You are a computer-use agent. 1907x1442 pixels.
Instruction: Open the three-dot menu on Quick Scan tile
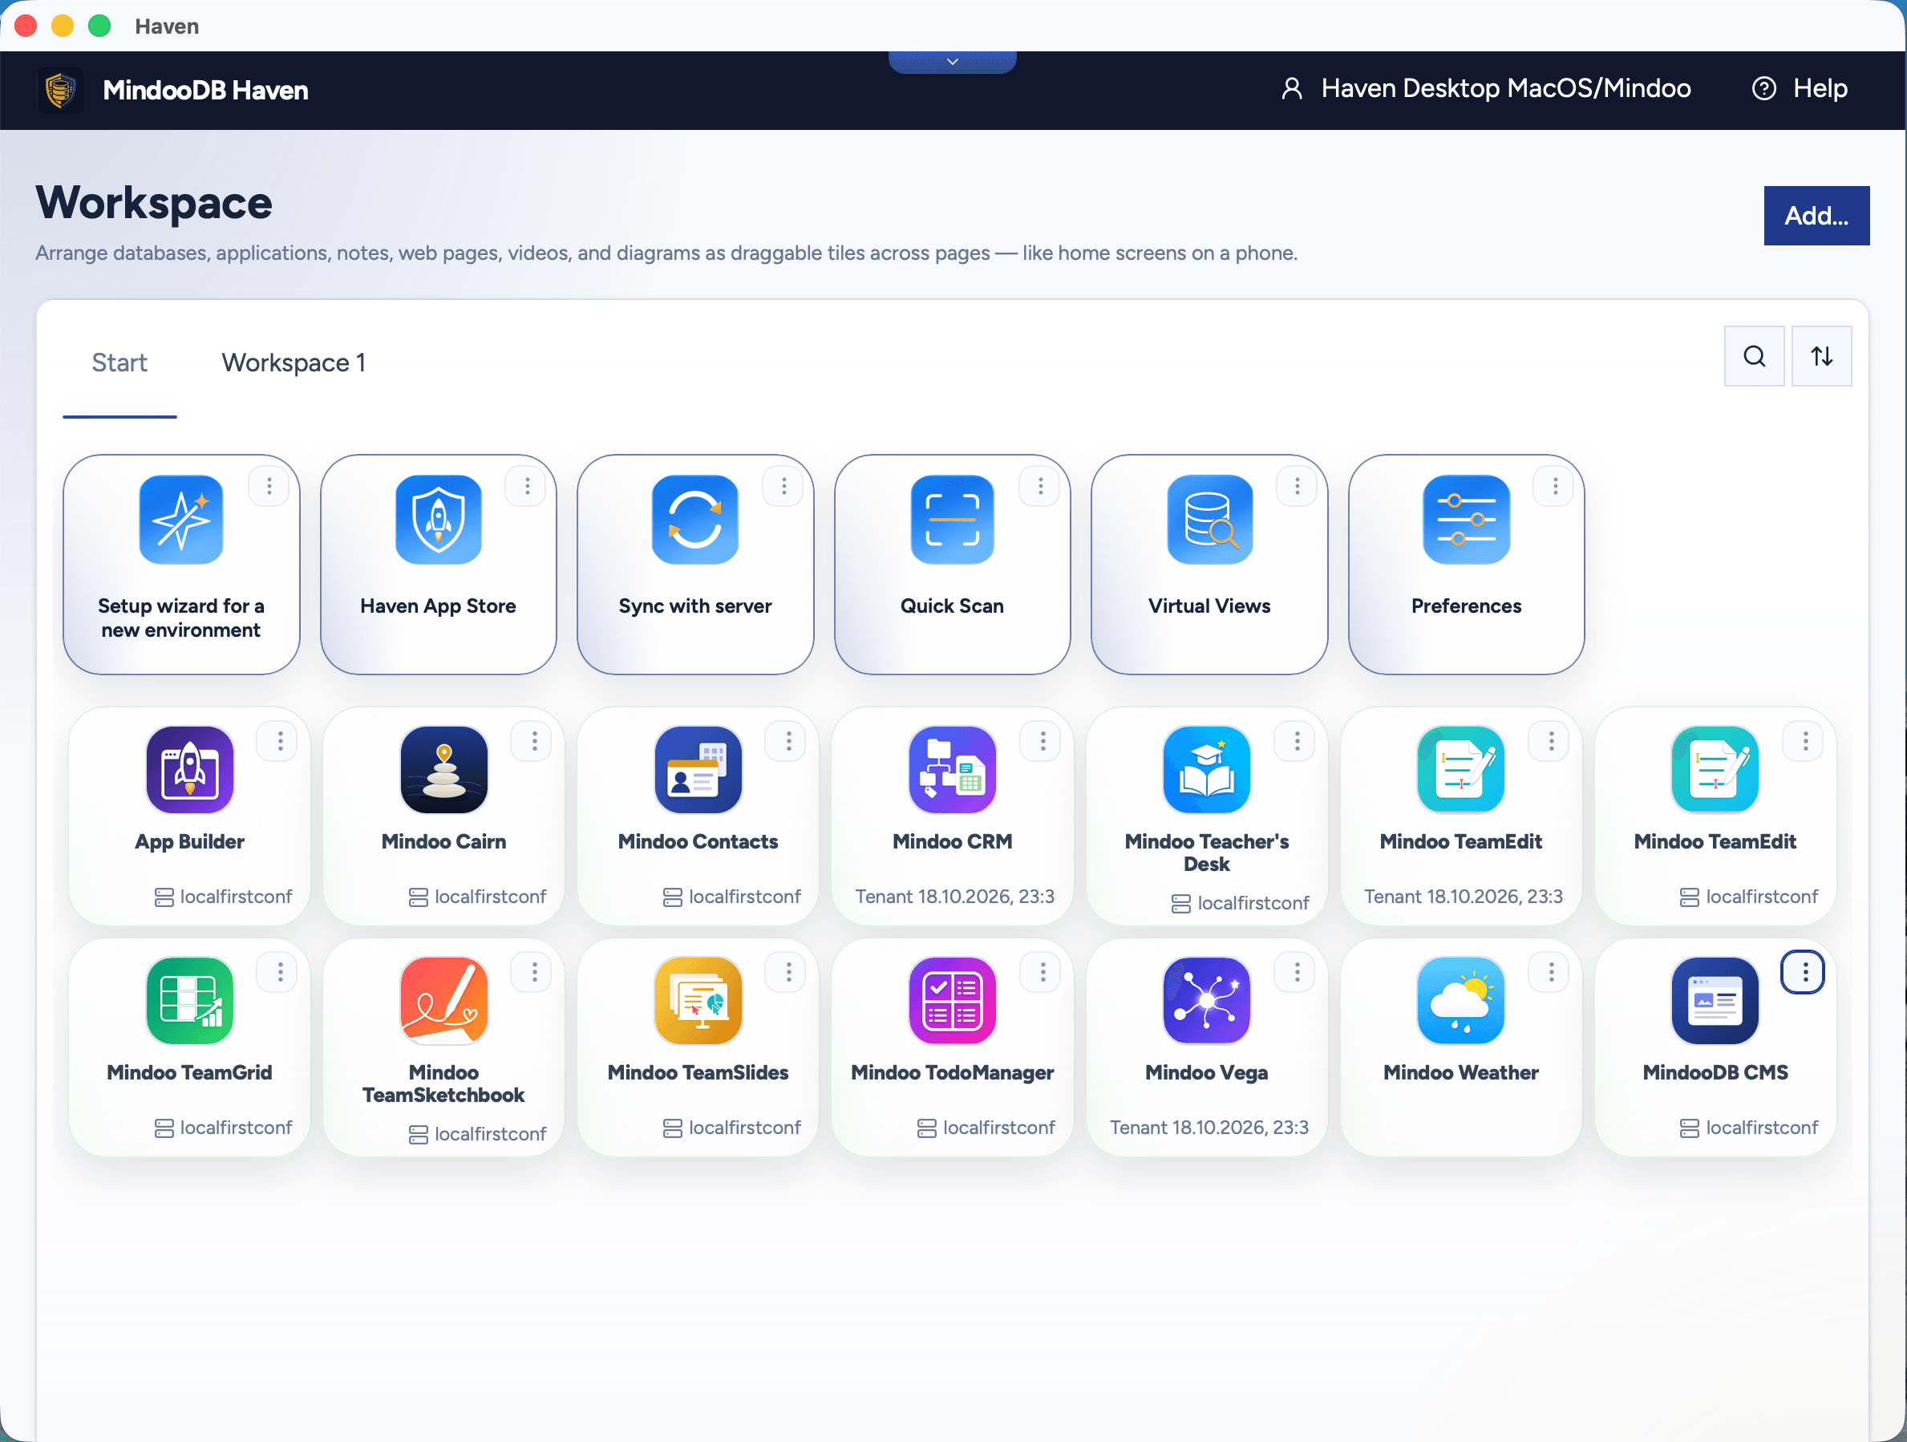click(x=1040, y=487)
